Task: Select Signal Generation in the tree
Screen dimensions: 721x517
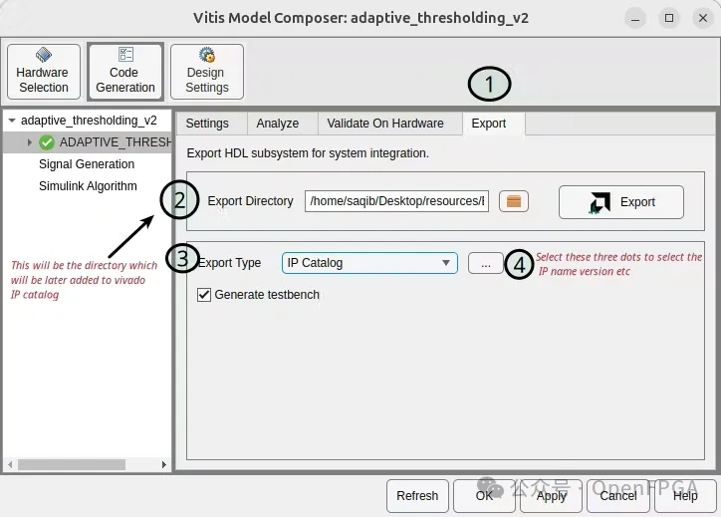Action: 87,164
